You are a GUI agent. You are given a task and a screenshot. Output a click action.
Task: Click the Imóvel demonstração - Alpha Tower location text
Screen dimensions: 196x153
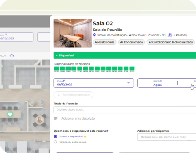point(131,35)
